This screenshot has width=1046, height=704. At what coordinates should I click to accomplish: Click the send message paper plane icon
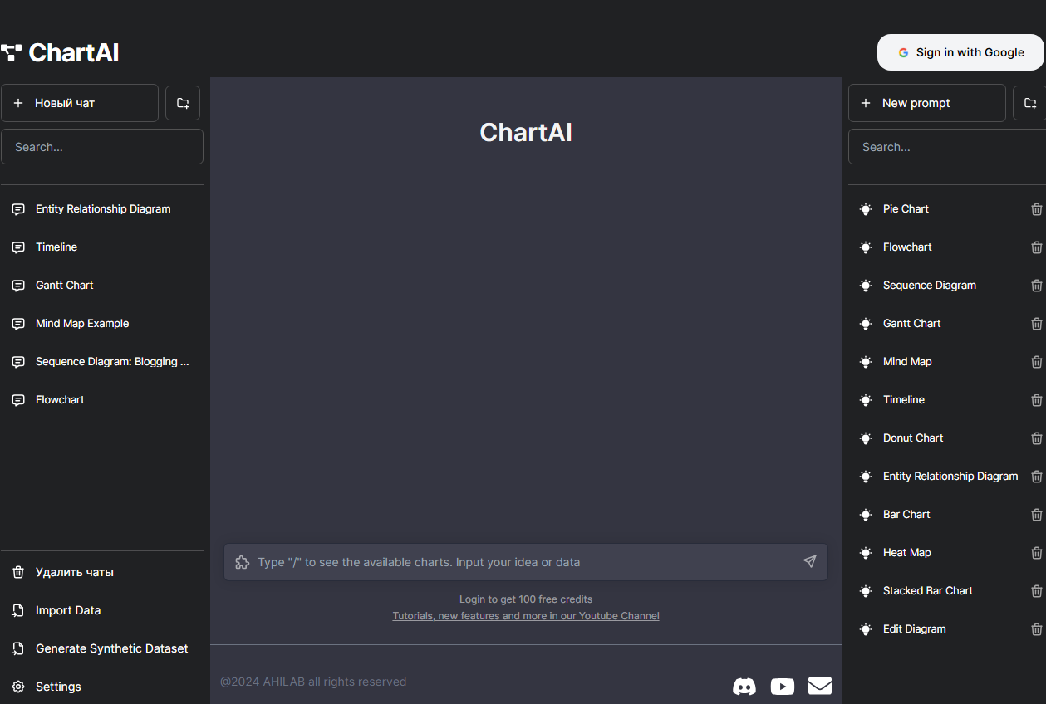[x=809, y=562]
